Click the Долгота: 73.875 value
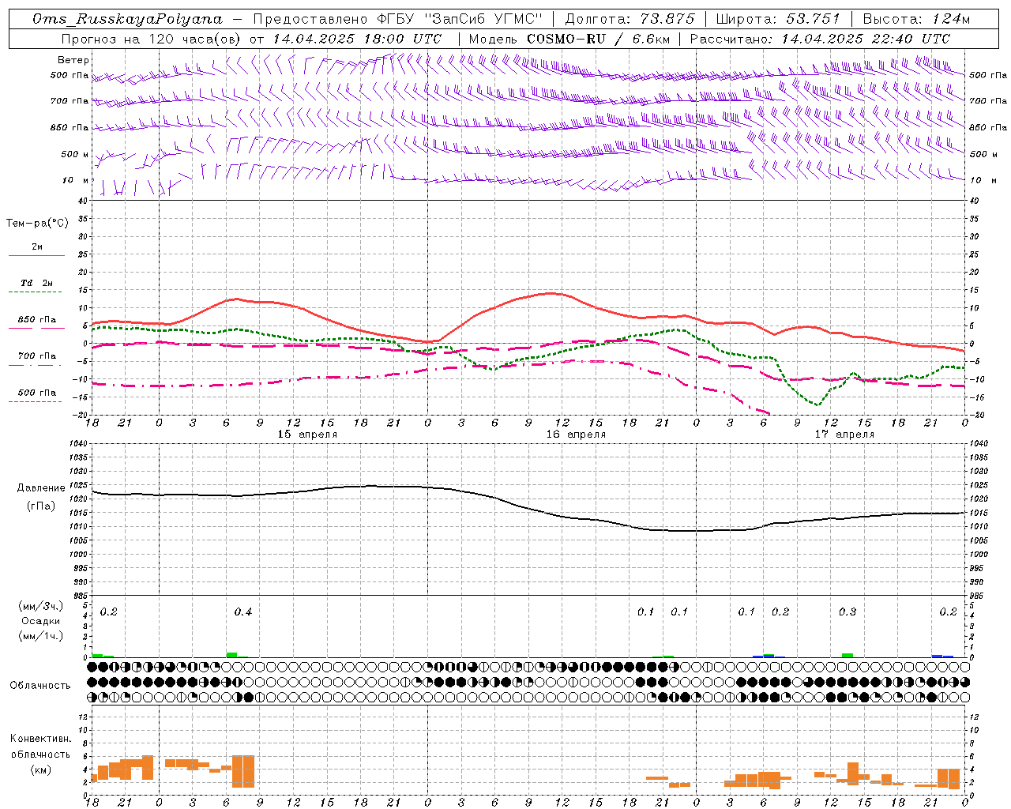The width and height of the screenshot is (1011, 809). coord(630,19)
